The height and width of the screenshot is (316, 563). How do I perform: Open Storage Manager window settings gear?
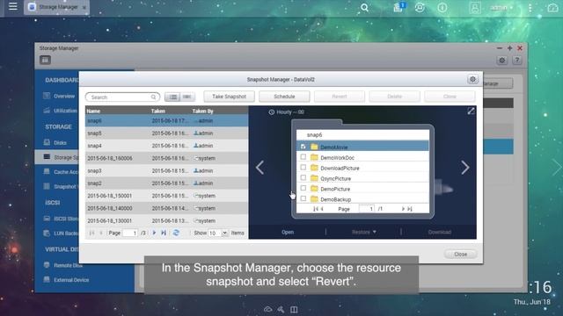click(x=502, y=61)
